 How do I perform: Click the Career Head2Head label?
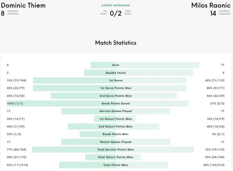(x=116, y=6)
